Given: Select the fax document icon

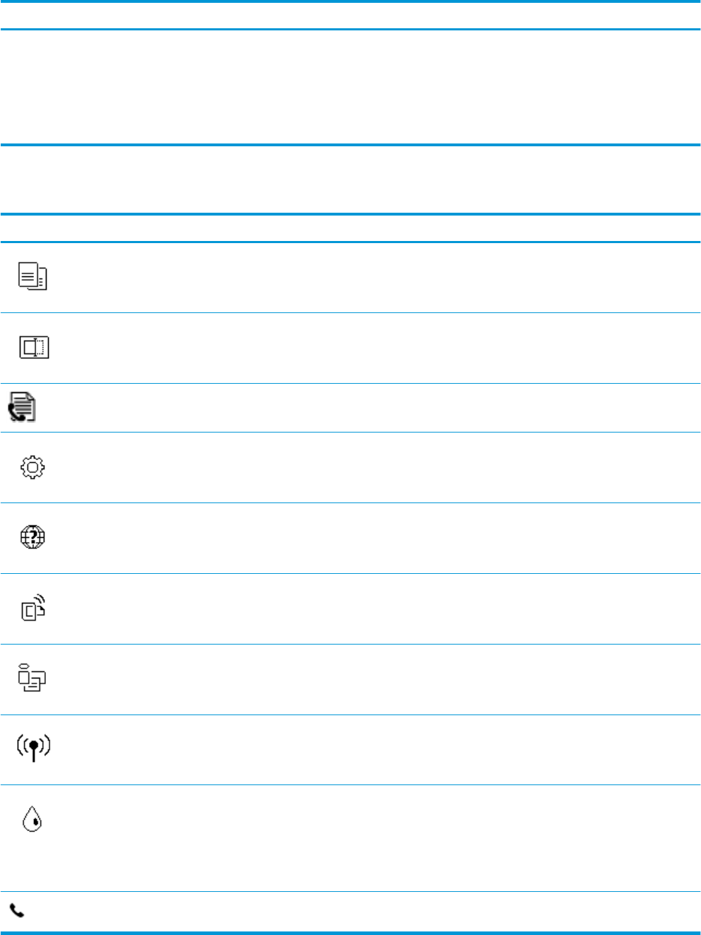Looking at the screenshot, I should tap(22, 407).
